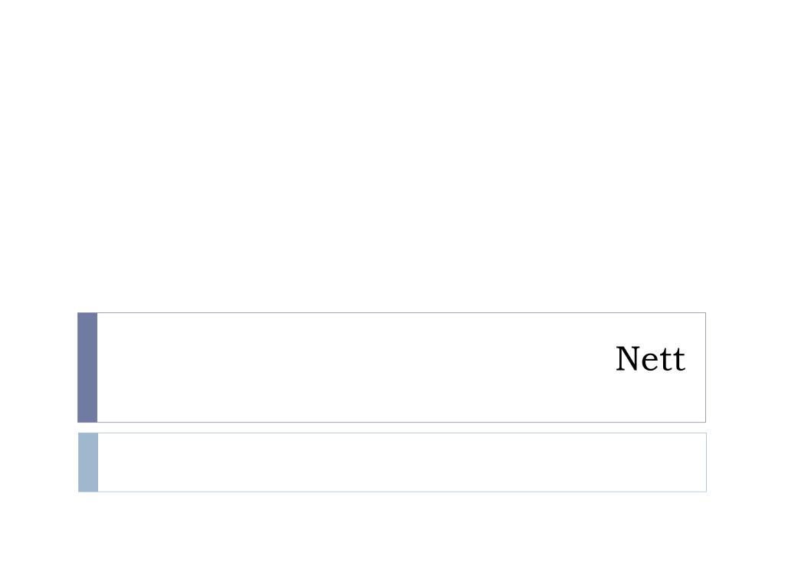
Task: Click the capital 'N' in Nett
Action: (x=629, y=359)
